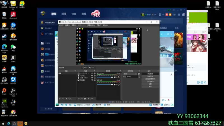Switch to the 游戏 tab in game platform
224x126 pixels.
(54, 14)
